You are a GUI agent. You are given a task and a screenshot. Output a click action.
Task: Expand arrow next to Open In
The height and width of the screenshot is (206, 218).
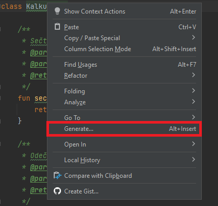193,144
